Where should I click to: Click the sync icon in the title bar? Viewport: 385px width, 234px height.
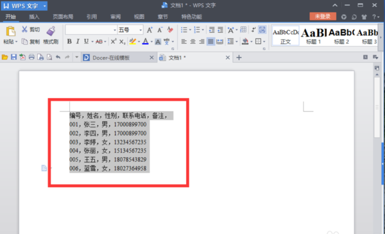354,17
